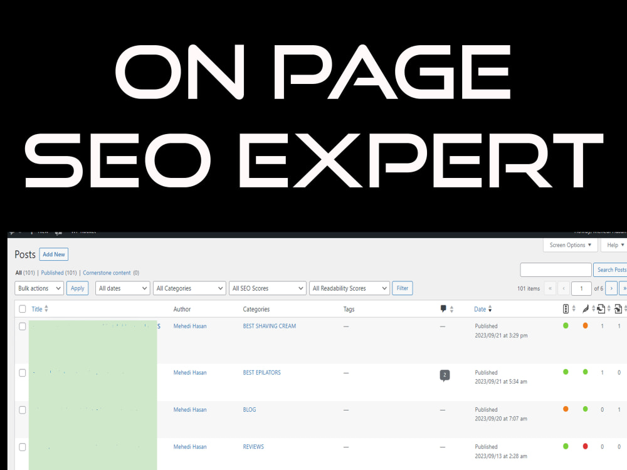Click the Filter button
Viewport: 627px width, 470px height.
pyautogui.click(x=403, y=288)
